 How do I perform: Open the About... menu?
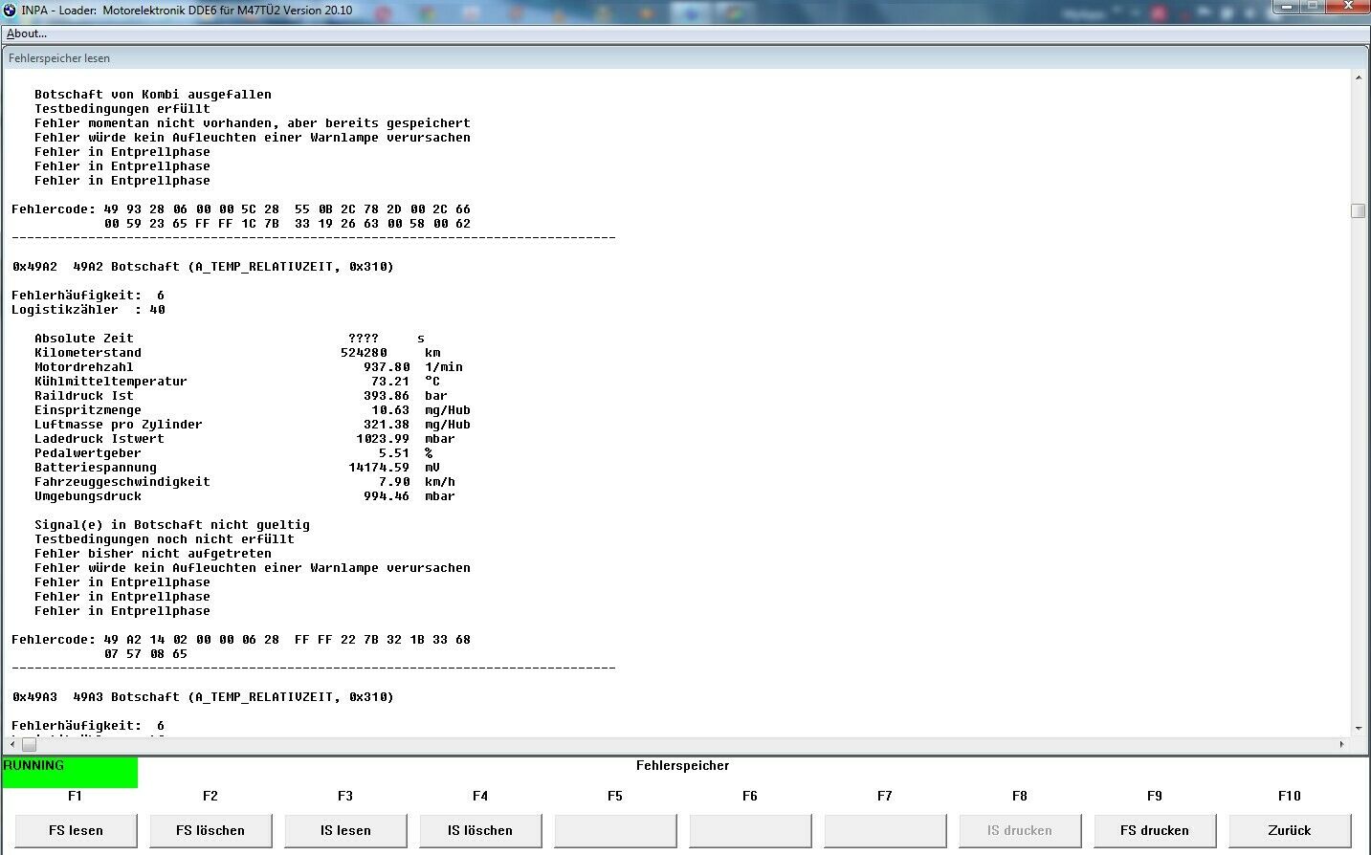pyautogui.click(x=27, y=33)
